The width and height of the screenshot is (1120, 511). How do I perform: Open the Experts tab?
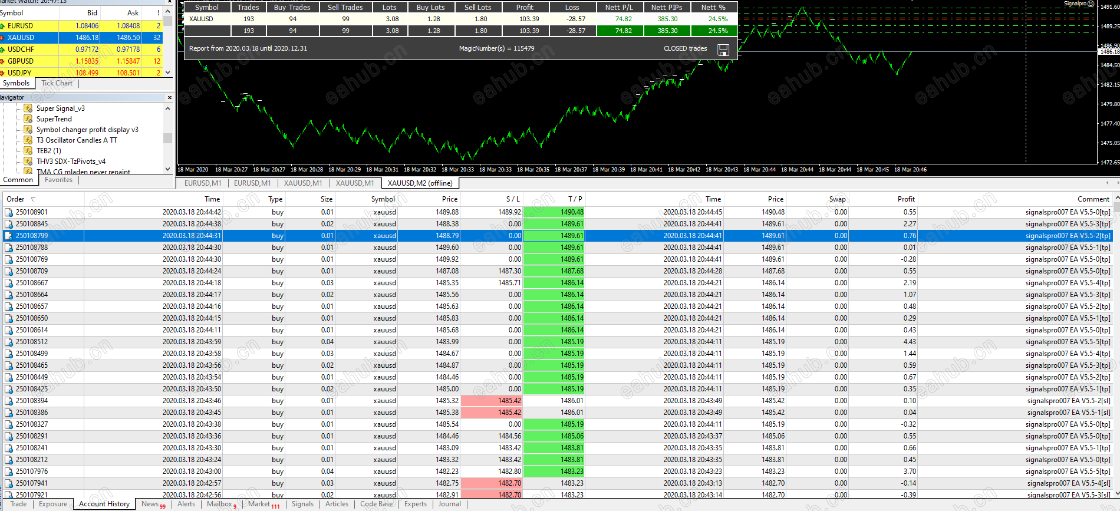pyautogui.click(x=416, y=504)
